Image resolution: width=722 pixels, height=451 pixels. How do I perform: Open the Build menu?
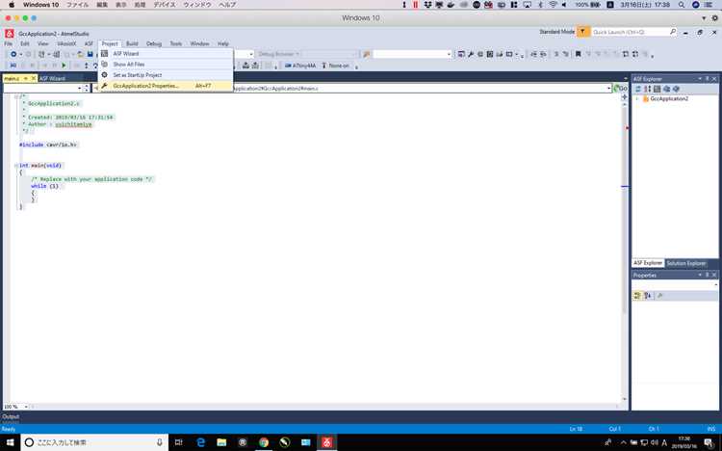click(132, 43)
